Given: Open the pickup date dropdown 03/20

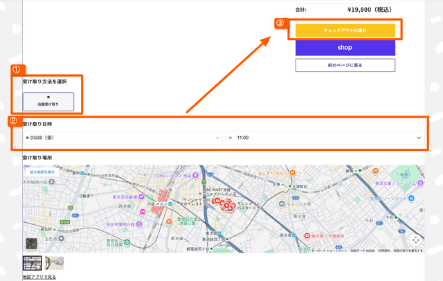Looking at the screenshot, I should coord(123,138).
